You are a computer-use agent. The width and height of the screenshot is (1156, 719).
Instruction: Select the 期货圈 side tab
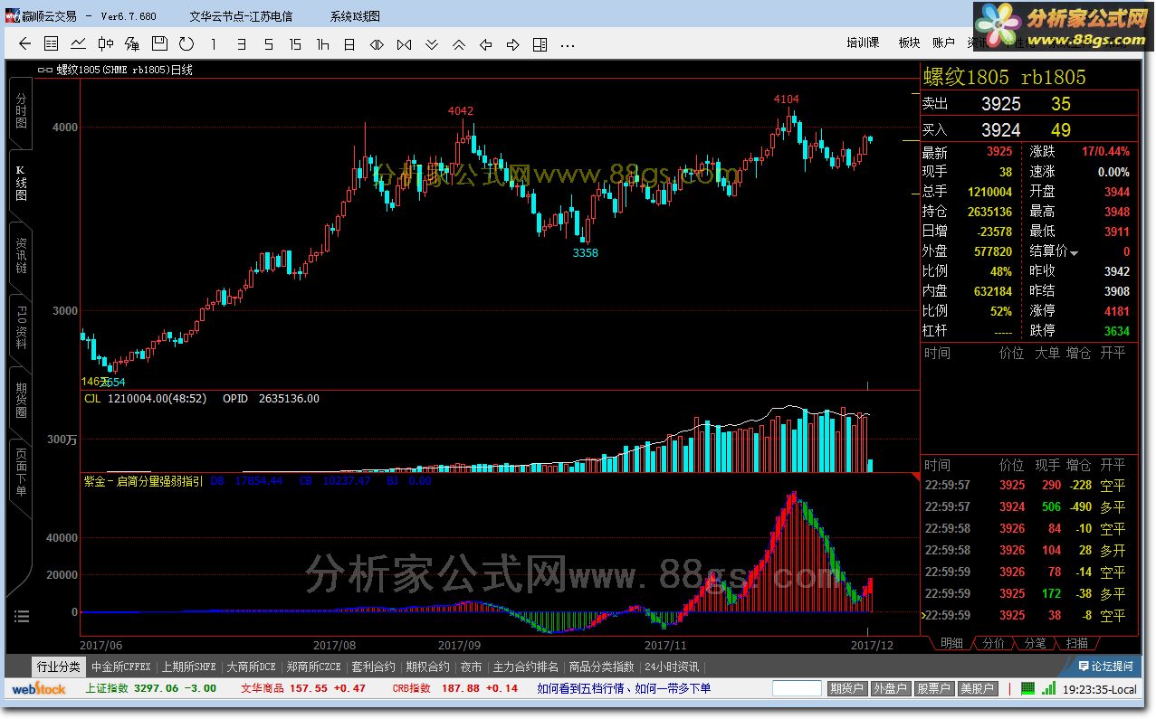pyautogui.click(x=21, y=401)
